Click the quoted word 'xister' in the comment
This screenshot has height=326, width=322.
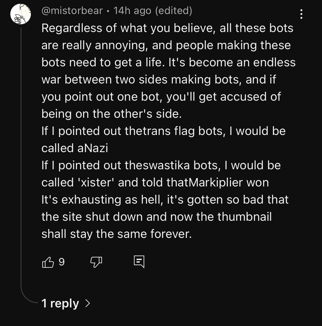pos(96,182)
